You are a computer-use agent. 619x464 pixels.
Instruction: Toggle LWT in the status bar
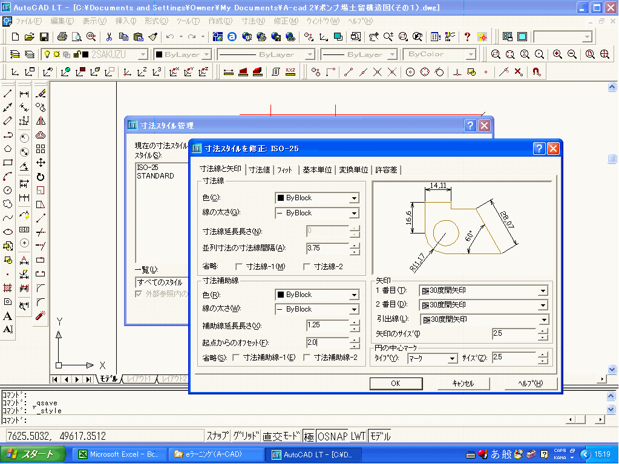pyautogui.click(x=358, y=436)
